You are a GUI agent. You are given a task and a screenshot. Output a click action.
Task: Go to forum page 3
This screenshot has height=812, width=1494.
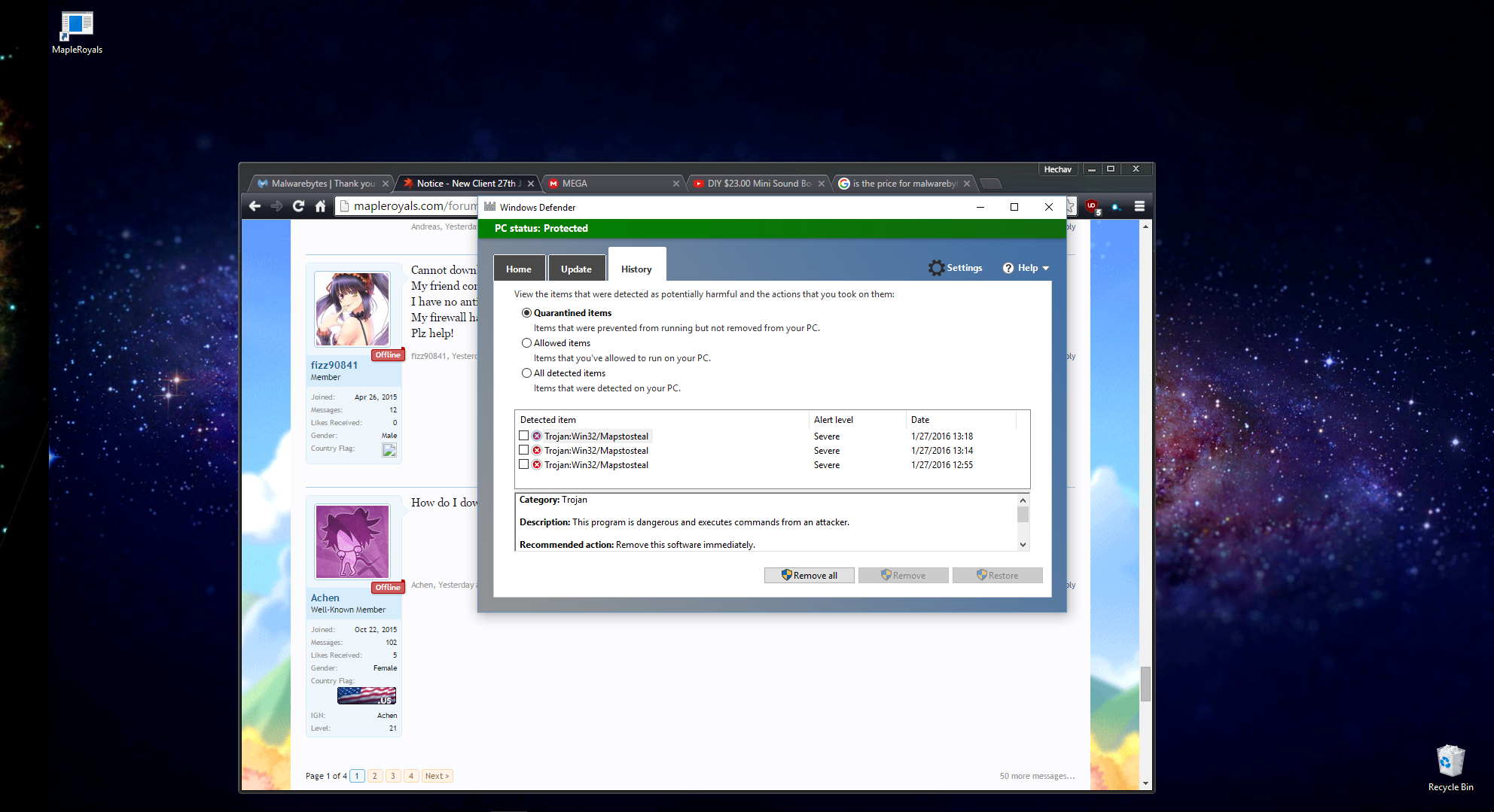(393, 776)
